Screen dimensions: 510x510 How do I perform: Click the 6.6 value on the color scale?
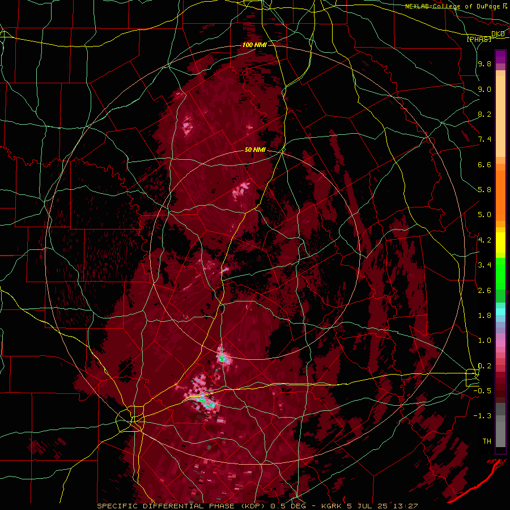484,164
